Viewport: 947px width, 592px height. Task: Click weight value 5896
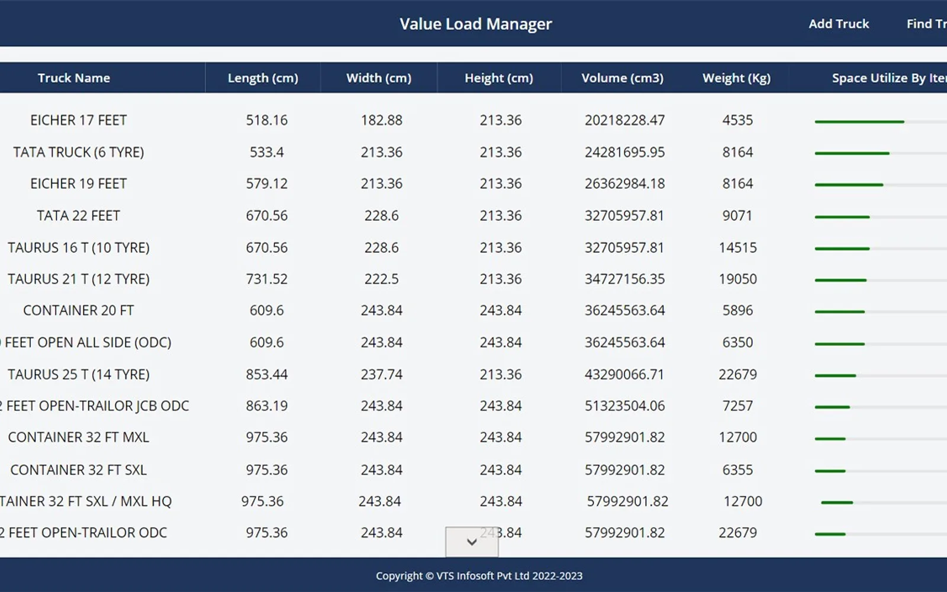coord(737,310)
